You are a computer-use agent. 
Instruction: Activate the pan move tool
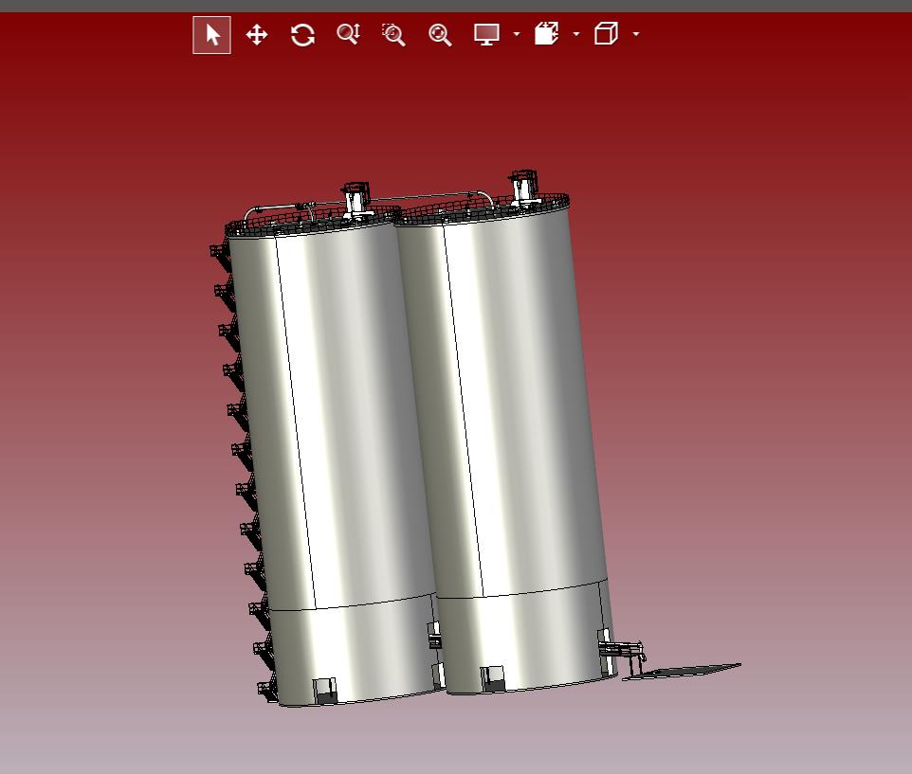pos(257,35)
